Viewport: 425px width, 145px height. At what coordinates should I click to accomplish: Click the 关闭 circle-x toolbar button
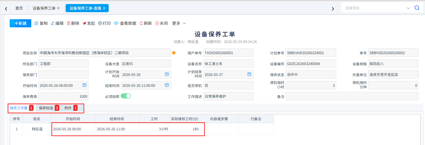[x=162, y=23]
